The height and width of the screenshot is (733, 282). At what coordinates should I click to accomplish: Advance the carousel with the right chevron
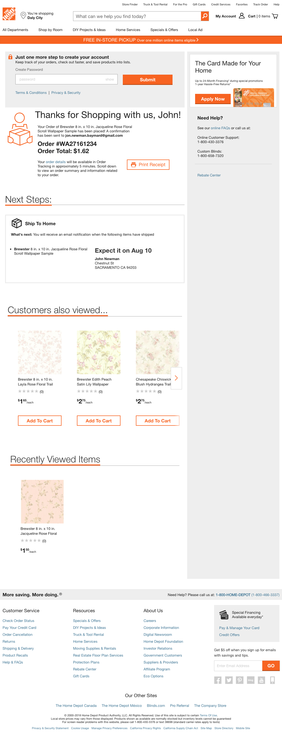(x=176, y=378)
